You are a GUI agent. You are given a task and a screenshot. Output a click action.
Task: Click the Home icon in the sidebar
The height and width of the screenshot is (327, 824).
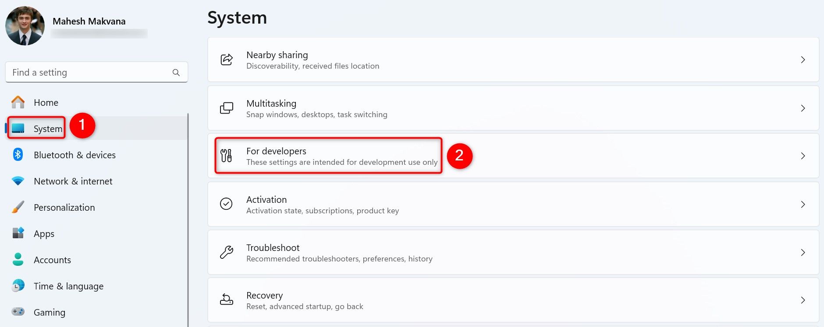(18, 102)
